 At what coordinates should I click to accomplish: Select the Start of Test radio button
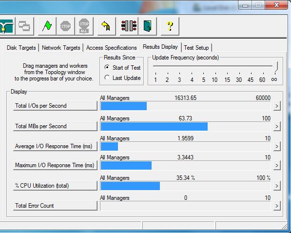point(107,67)
